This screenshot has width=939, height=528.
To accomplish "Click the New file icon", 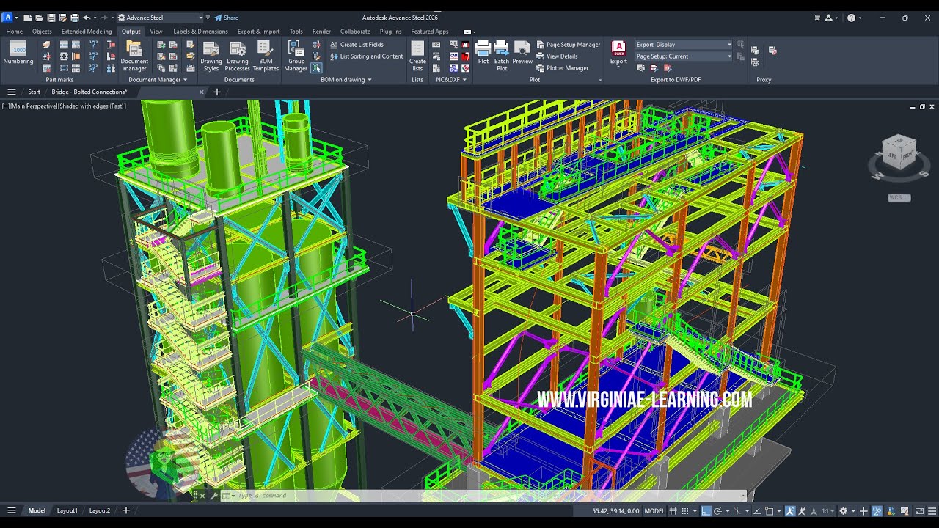I will point(27,18).
